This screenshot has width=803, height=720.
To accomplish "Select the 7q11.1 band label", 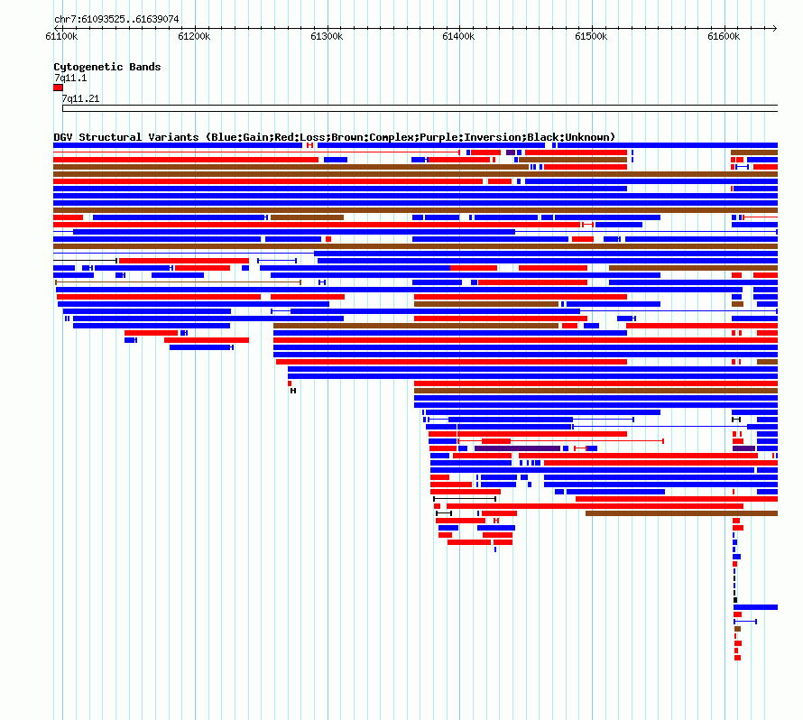I will pos(70,78).
